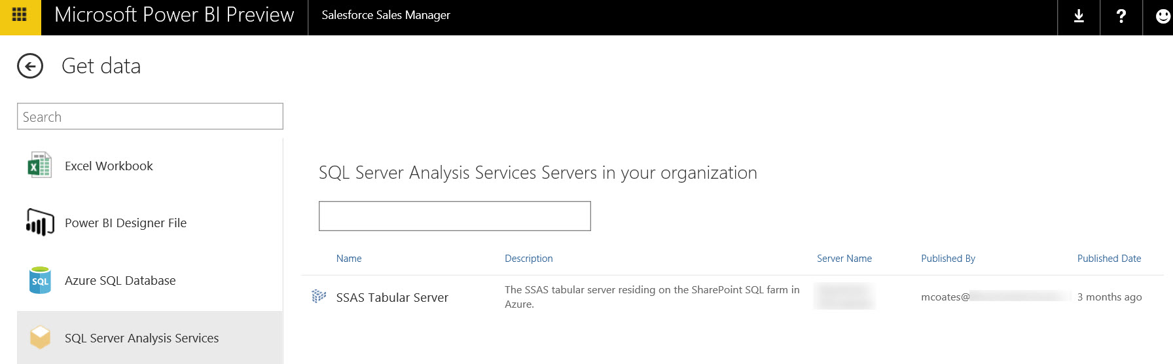
Task: Click the Azure SQL Database icon
Action: [x=40, y=280]
